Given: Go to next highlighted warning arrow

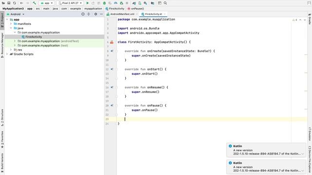Looking at the screenshot, I should [x=305, y=20].
